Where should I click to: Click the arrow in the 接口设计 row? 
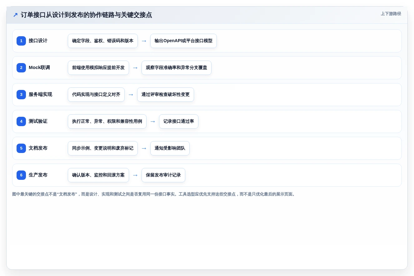[144, 41]
